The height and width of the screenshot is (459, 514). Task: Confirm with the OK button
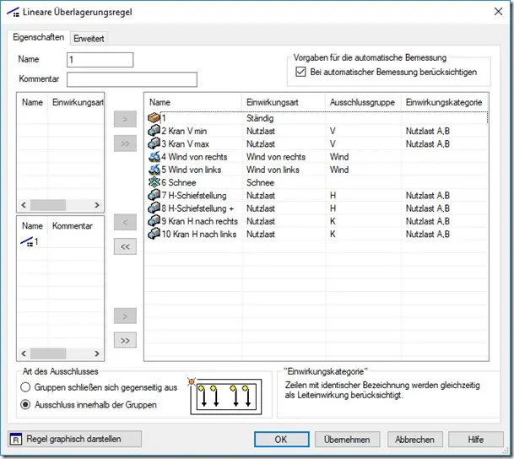(x=281, y=439)
